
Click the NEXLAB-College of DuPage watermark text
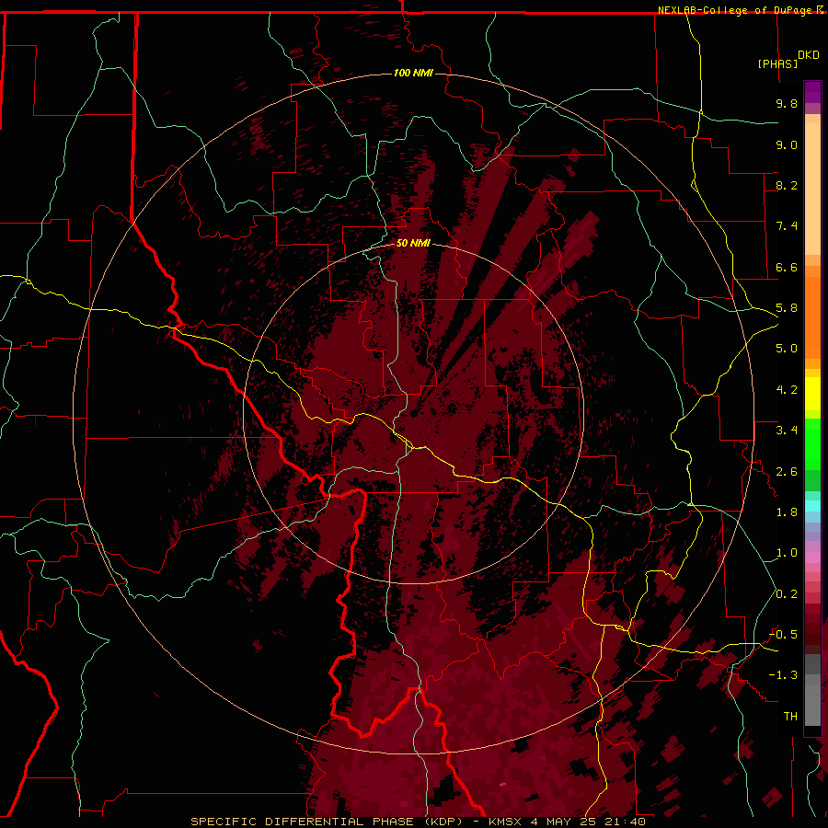point(741,10)
